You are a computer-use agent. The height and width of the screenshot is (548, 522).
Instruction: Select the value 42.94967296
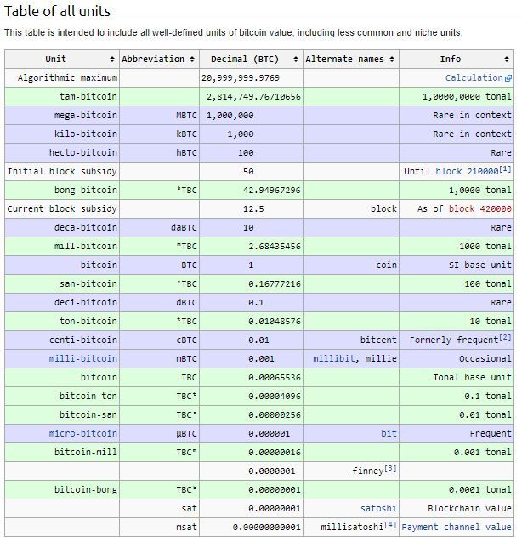tap(272, 190)
